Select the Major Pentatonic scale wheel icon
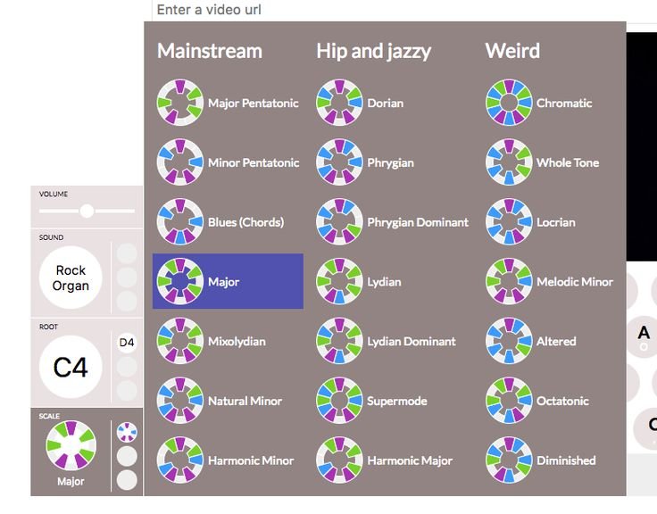The width and height of the screenshot is (657, 514). 180,103
